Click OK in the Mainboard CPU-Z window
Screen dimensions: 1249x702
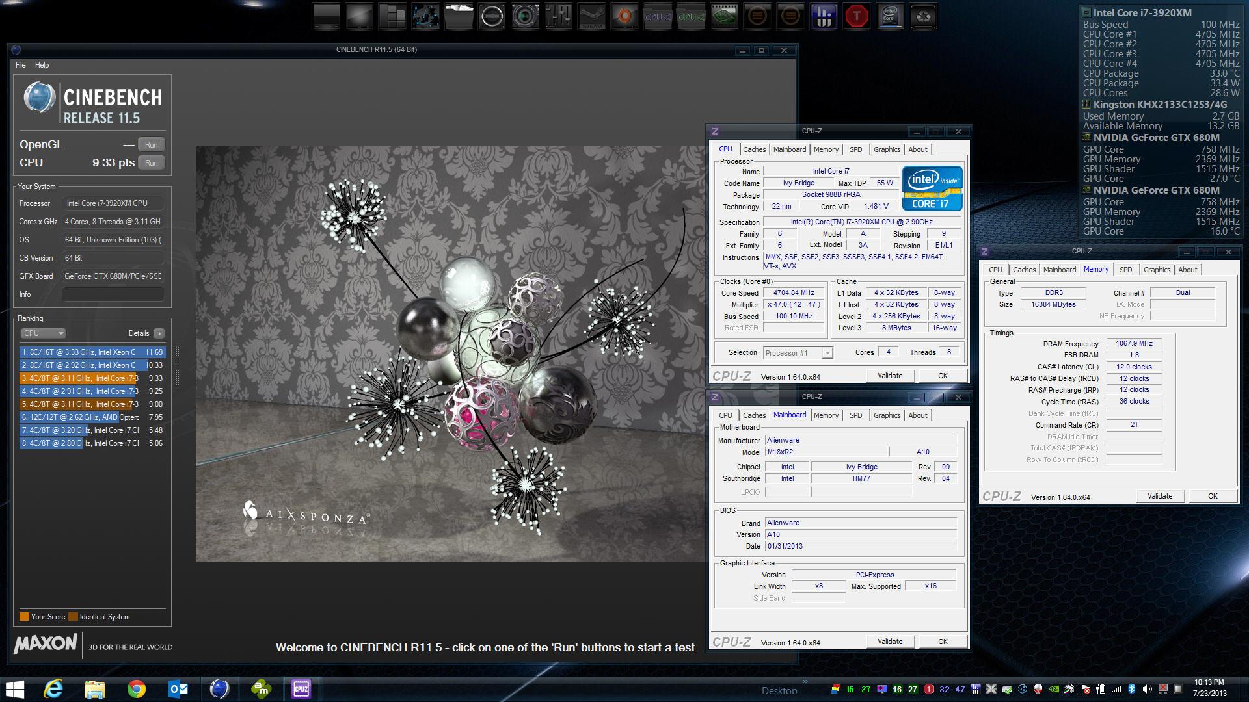[943, 642]
